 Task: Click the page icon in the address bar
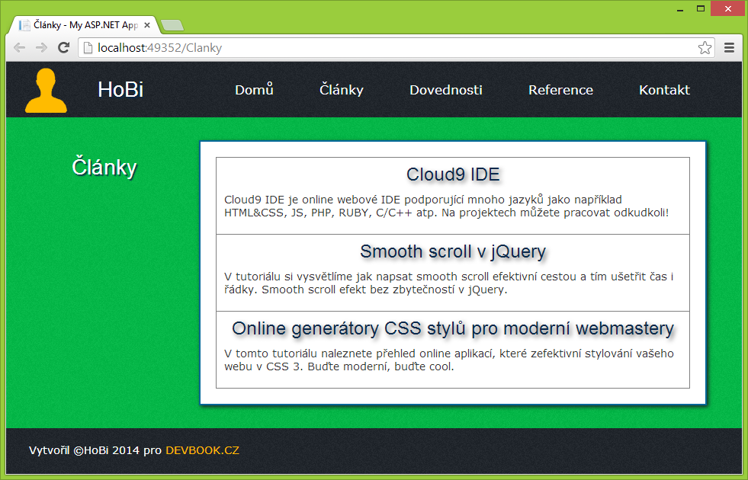click(x=86, y=46)
